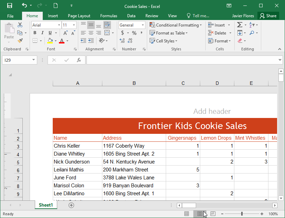Click Add header text area
The image size is (285, 218).
click(x=212, y=111)
